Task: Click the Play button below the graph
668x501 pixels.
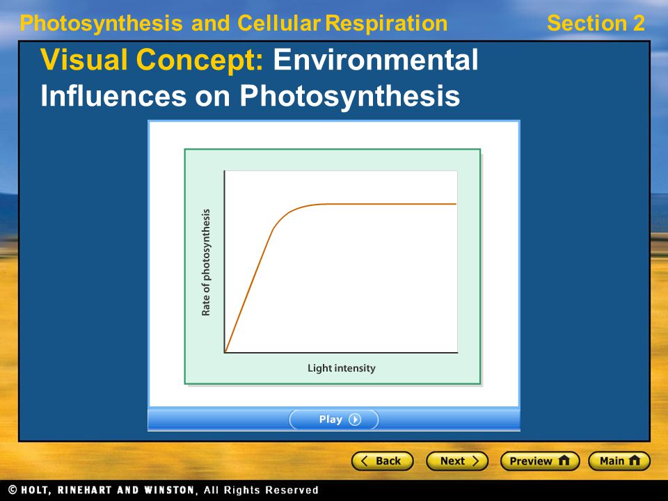Action: pyautogui.click(x=333, y=420)
